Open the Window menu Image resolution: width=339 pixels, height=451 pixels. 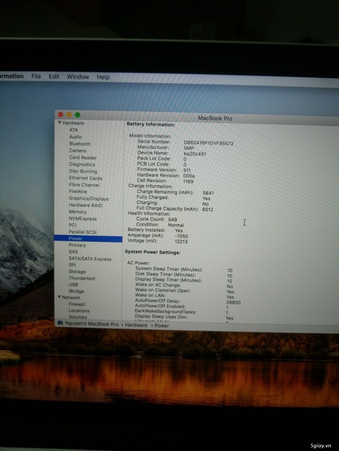[x=78, y=77]
